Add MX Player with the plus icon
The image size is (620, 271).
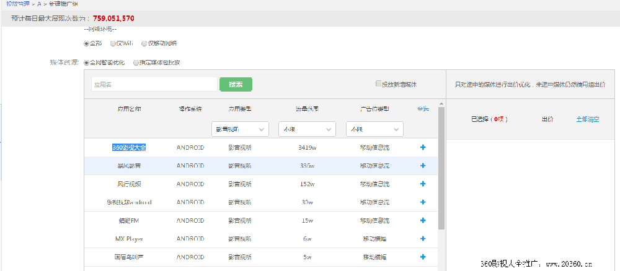pos(423,239)
